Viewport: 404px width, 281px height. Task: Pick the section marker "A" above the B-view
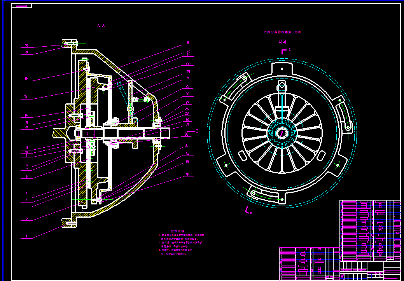(290, 50)
